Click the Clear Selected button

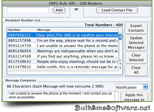(x=136, y=58)
